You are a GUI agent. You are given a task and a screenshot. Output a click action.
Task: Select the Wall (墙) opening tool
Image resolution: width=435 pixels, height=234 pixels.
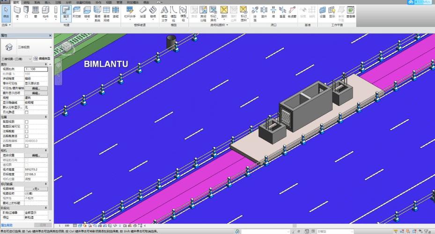[x=273, y=12]
